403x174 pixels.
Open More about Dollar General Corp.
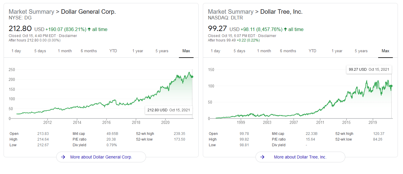tap(101, 157)
